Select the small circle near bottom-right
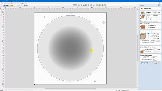 pos(95,81)
